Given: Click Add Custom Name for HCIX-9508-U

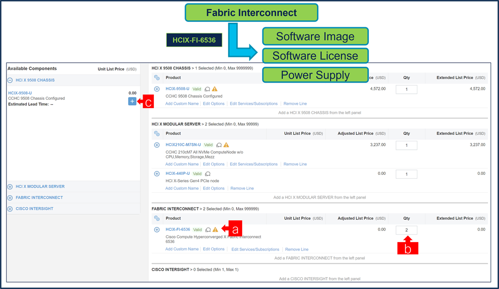Looking at the screenshot, I should [x=182, y=104].
